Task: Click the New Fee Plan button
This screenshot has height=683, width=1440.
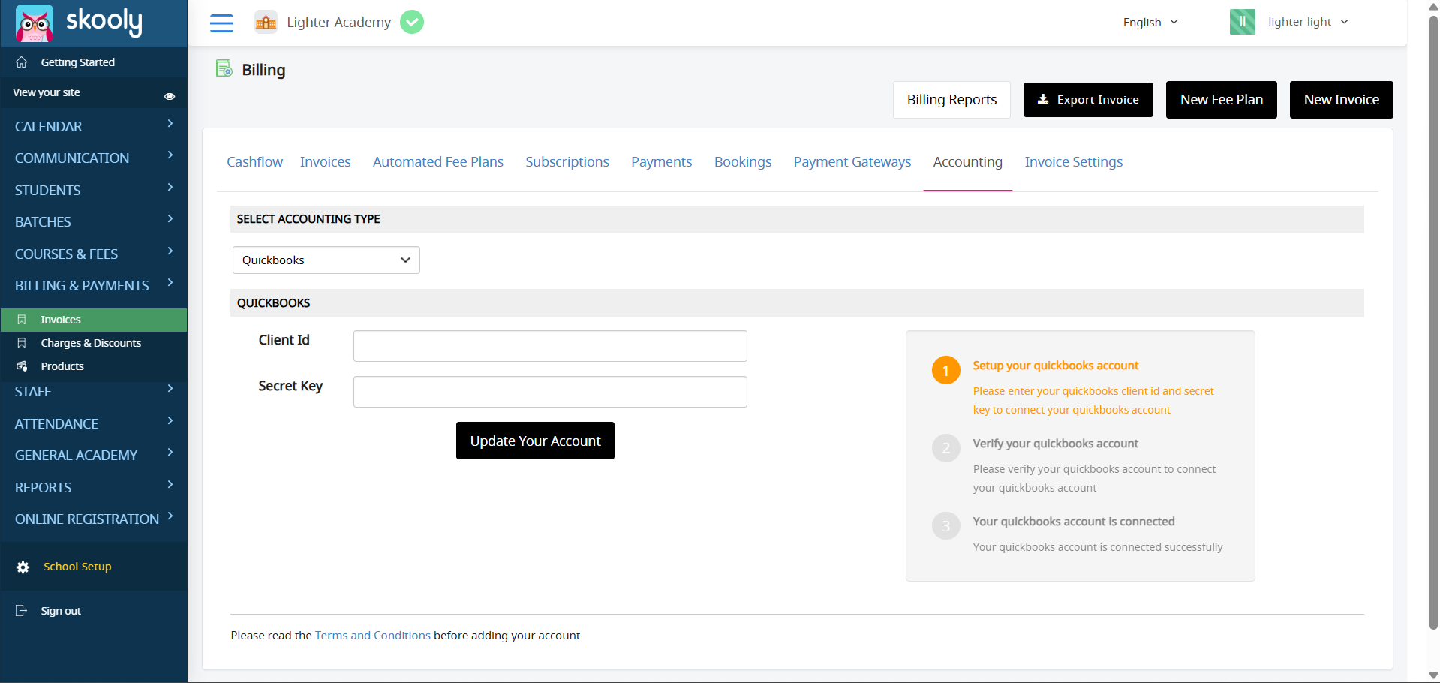Action: tap(1222, 100)
